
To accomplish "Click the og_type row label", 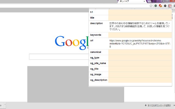I will [95, 58].
